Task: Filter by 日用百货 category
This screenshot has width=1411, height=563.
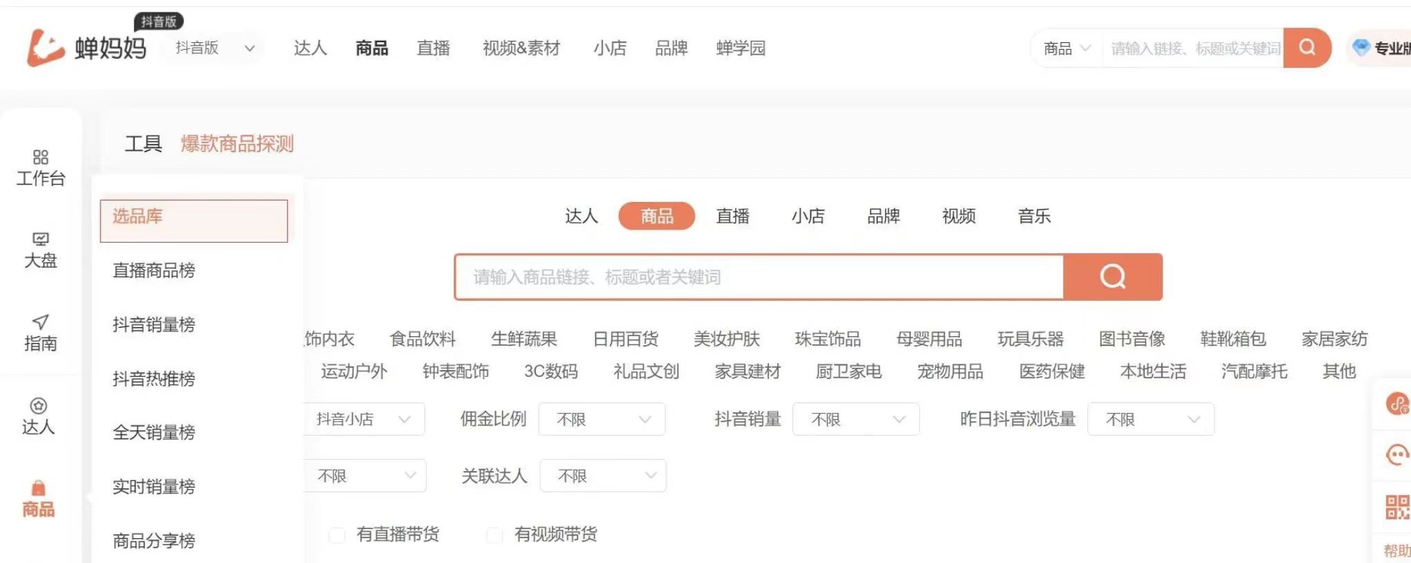Action: (625, 339)
